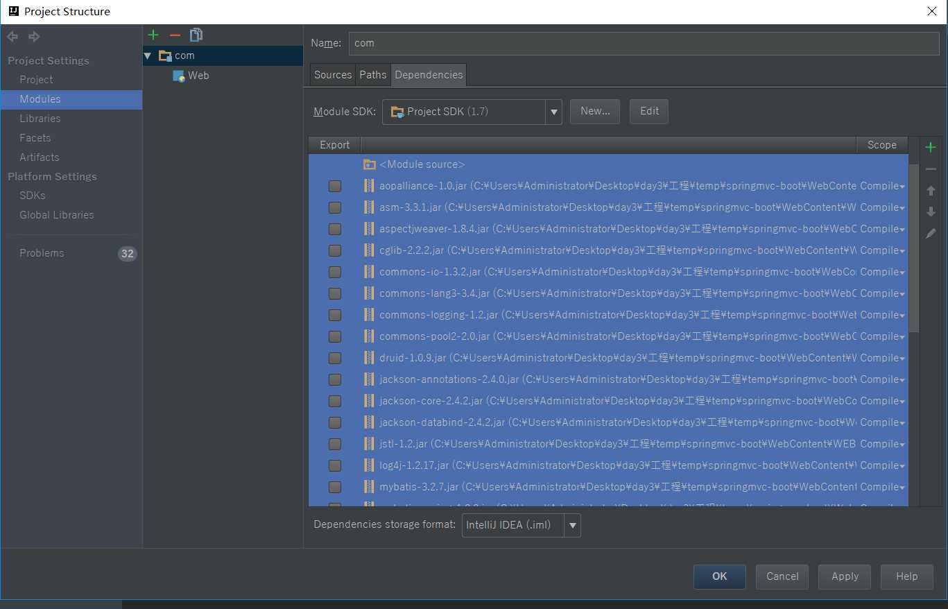The image size is (948, 609).
Task: Add dependency using green plus on right
Action: 931,147
